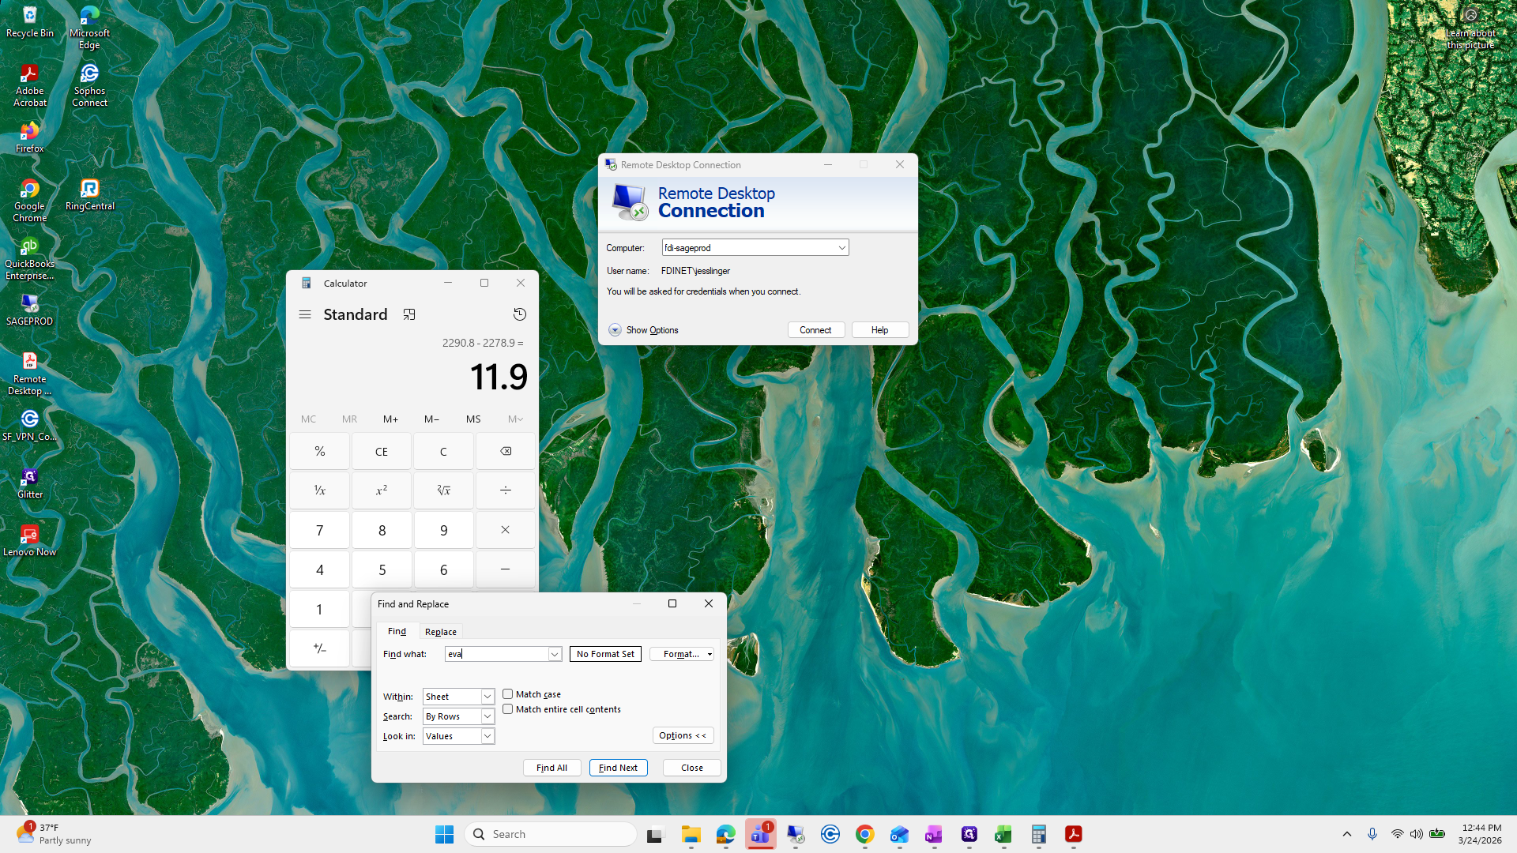Screen dimensions: 1517x853
Task: Click Microsoft Teams taskbar icon
Action: click(760, 834)
